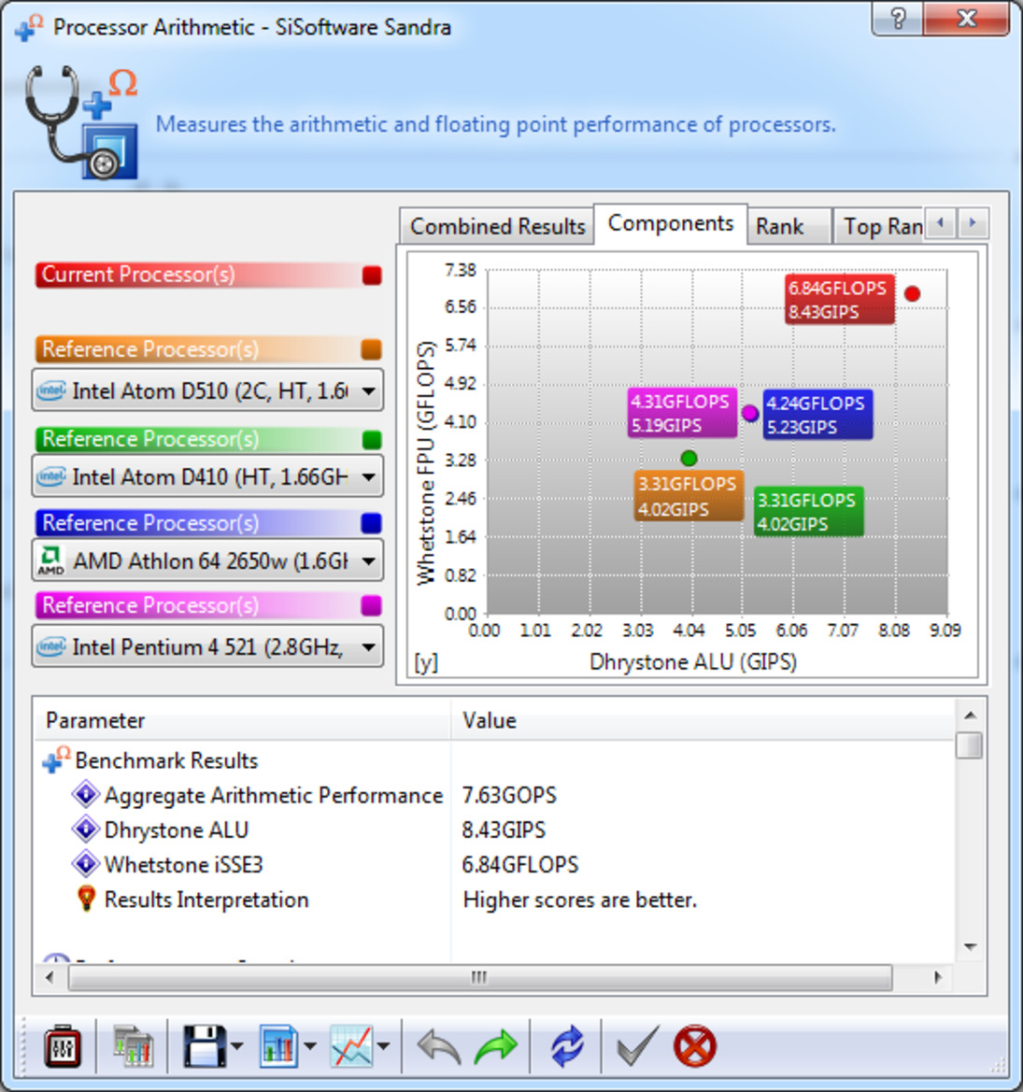Open the save button dropdown arrow
This screenshot has width=1023, height=1092.
coord(237,1046)
